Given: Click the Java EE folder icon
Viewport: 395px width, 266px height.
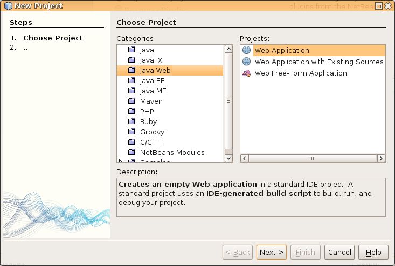Looking at the screenshot, I should [131, 80].
